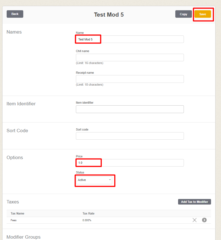This screenshot has height=240, width=221.
Task: Focus the Name text field
Action: [x=130, y=39]
